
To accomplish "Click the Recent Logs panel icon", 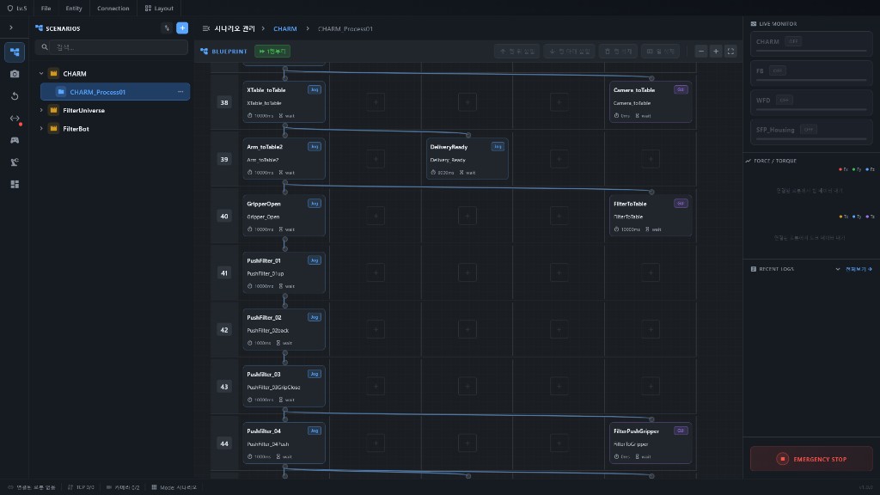I will 753,269.
